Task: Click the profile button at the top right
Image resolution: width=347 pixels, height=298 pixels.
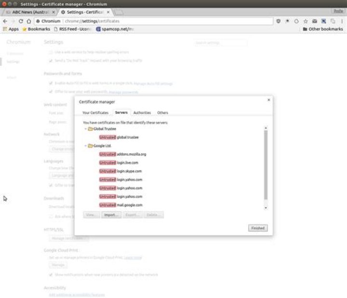Action: click(x=338, y=11)
